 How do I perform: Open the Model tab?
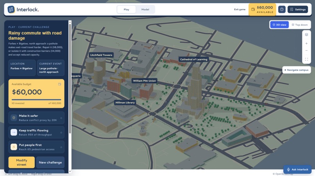point(145,9)
